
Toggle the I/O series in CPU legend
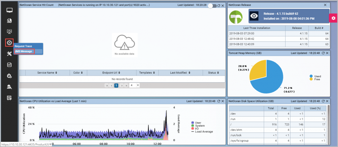click(x=195, y=129)
